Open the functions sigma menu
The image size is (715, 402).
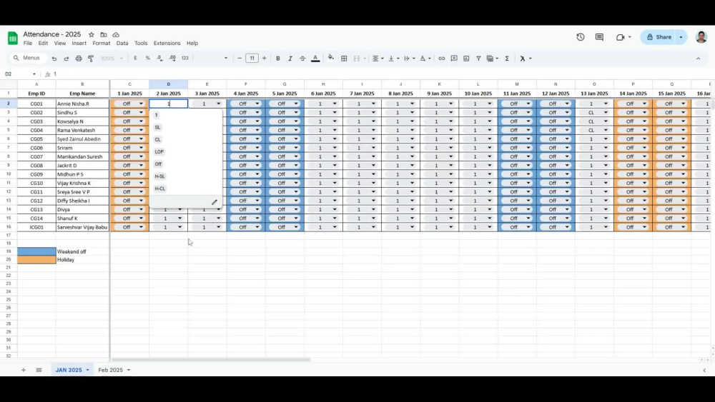(x=507, y=59)
